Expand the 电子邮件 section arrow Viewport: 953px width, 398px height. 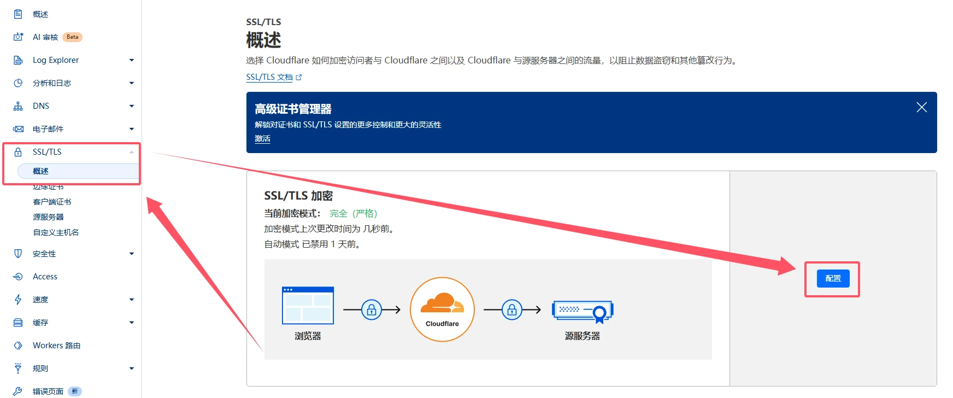coord(132,129)
